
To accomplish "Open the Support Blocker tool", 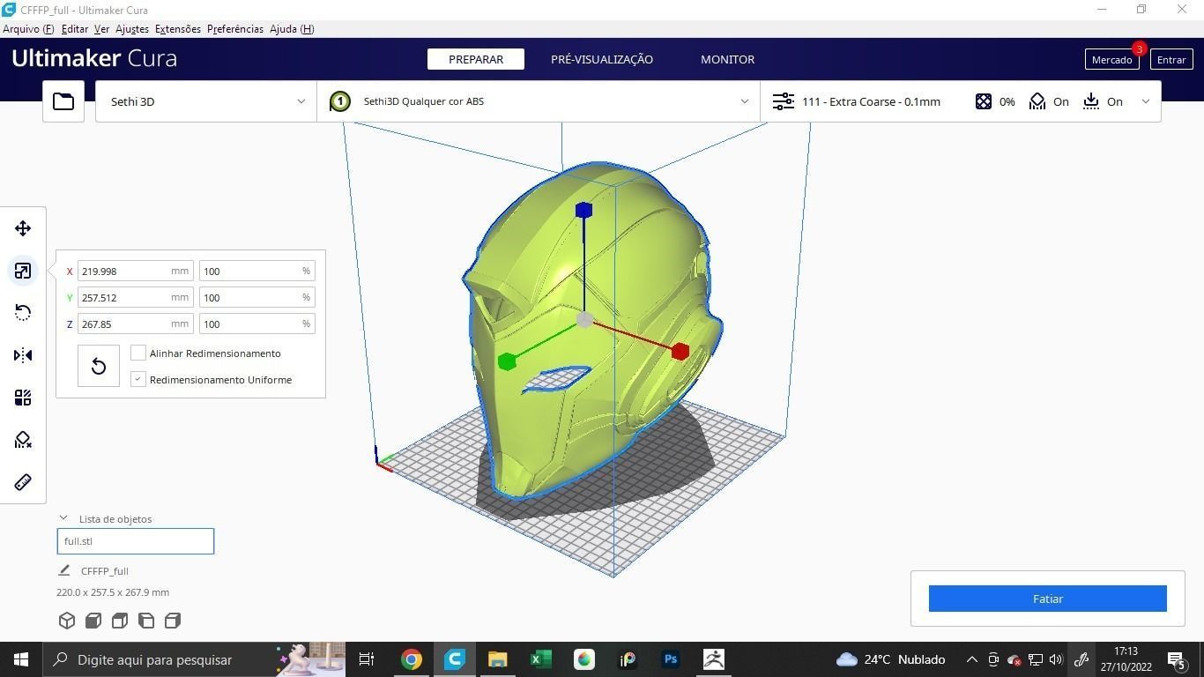I will tap(23, 440).
